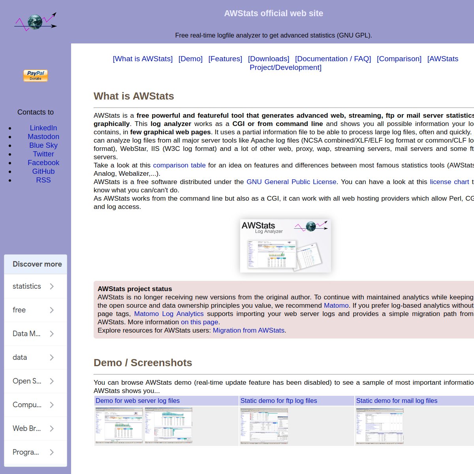Click the 'AWStats project status' heading
474x474 pixels.
pyautogui.click(x=135, y=289)
